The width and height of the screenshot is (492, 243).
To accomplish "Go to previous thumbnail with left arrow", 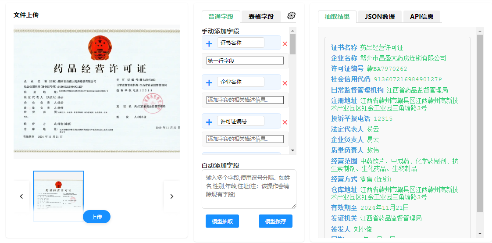I will click(x=21, y=197).
